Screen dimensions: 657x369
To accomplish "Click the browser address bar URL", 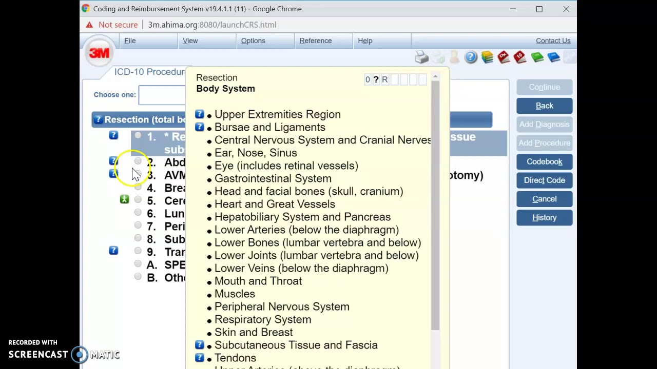I will pyautogui.click(x=212, y=25).
